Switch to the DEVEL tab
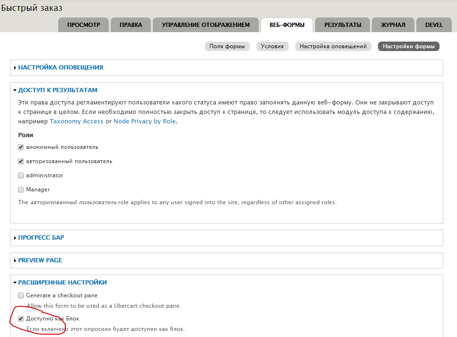Viewport: 457px width, 337px height. 434,25
